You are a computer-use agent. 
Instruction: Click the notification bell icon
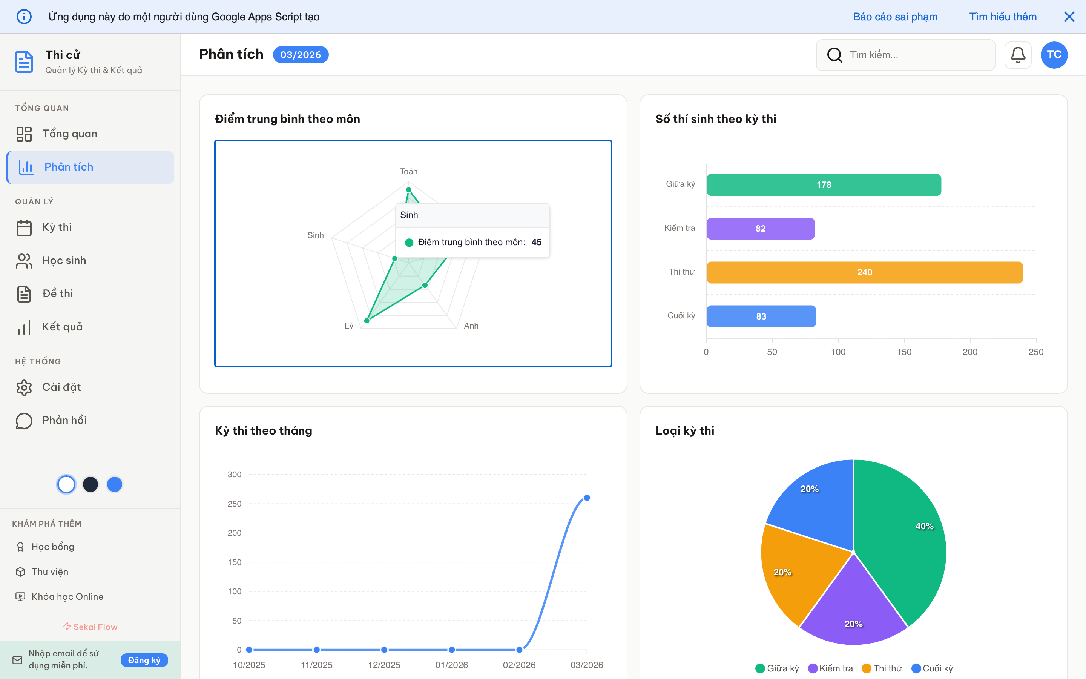[1017, 55]
